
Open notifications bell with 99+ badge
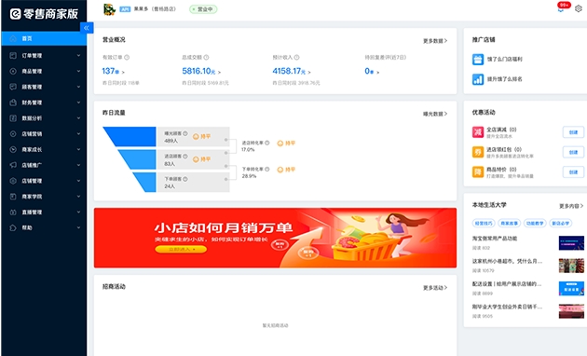point(560,9)
